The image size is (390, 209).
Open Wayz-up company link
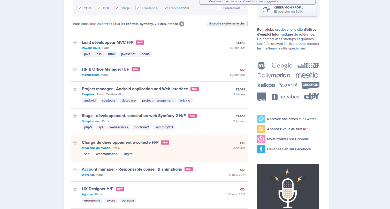(x=88, y=175)
